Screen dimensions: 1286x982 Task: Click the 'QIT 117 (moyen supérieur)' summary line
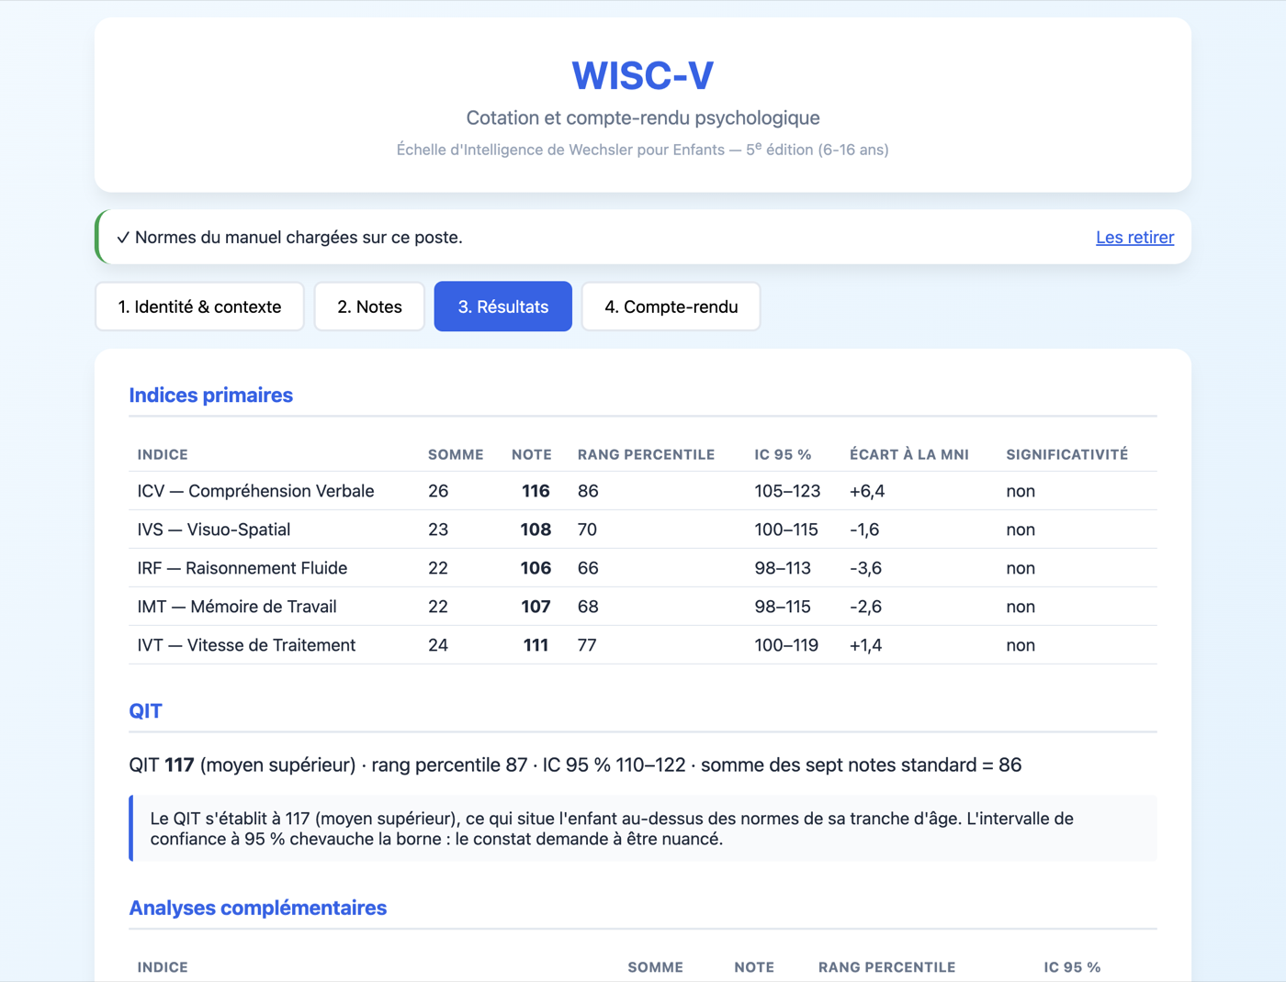click(575, 764)
